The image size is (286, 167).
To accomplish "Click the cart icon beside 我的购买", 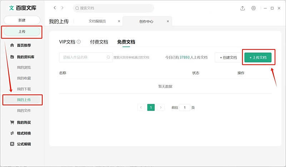I will click(12, 122).
